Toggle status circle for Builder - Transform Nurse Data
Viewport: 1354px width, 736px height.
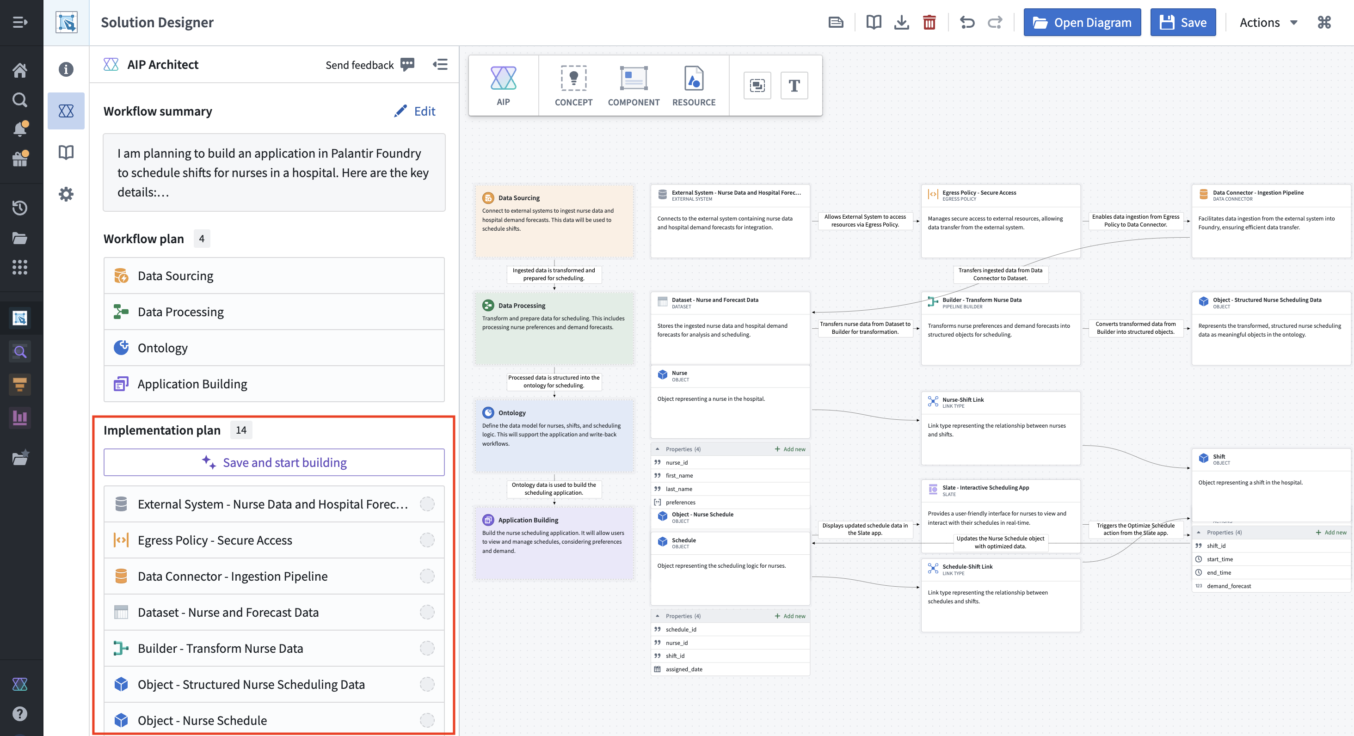(x=427, y=648)
